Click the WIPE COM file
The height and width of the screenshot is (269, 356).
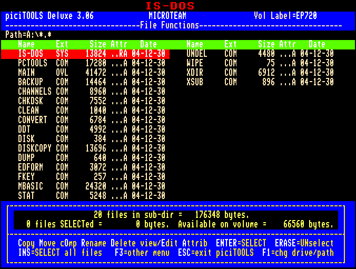click(x=260, y=63)
